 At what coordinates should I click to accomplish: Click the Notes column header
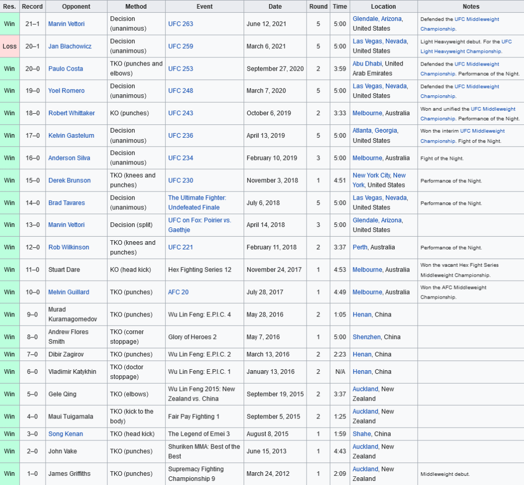471,6
